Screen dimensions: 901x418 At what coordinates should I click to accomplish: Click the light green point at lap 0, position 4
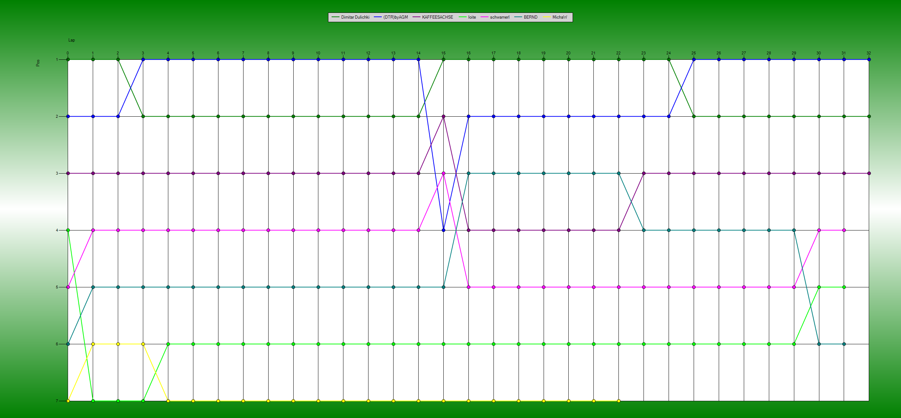[x=68, y=230]
